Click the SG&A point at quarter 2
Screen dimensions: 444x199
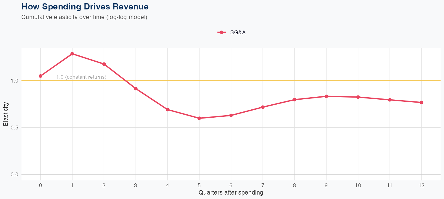(104, 64)
